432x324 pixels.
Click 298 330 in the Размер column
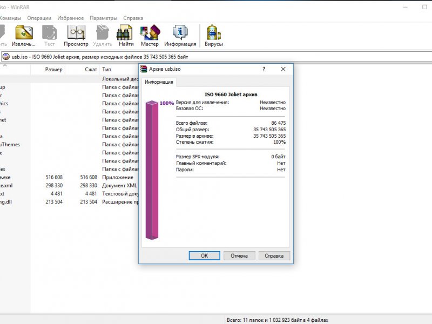click(x=54, y=185)
